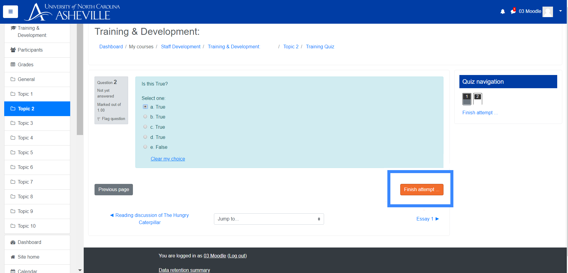Open Participants in the sidebar
The width and height of the screenshot is (568, 273).
coord(30,50)
